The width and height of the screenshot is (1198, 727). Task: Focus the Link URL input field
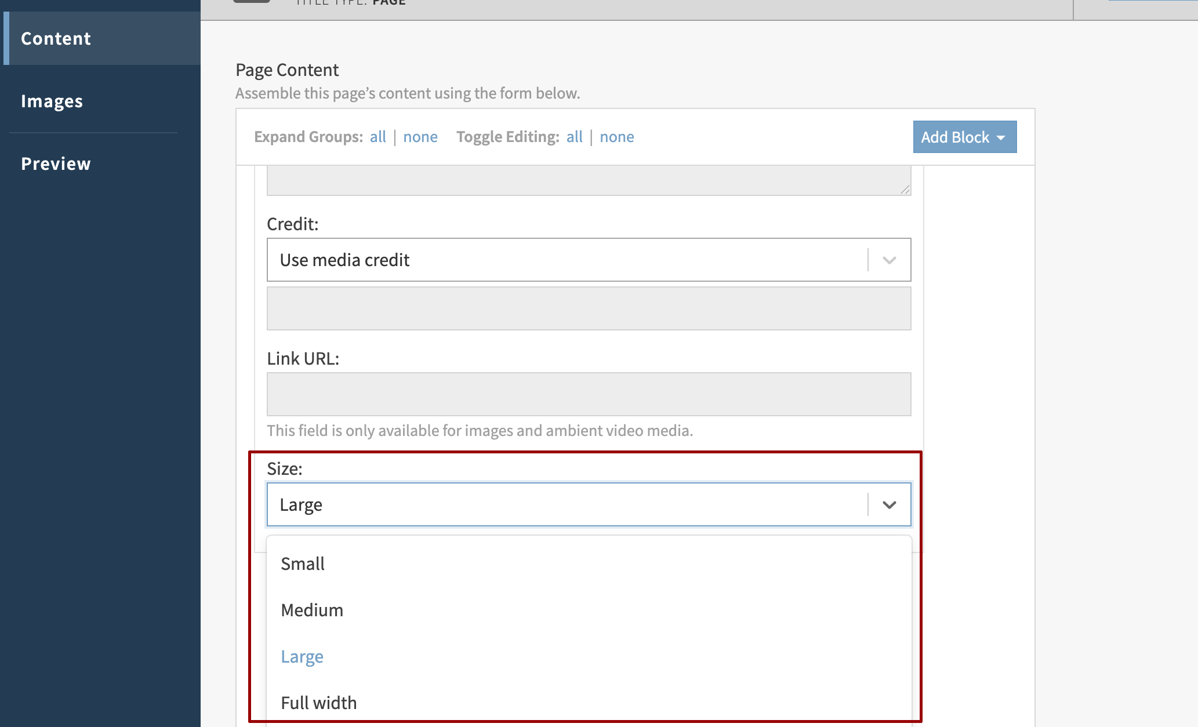pos(589,395)
